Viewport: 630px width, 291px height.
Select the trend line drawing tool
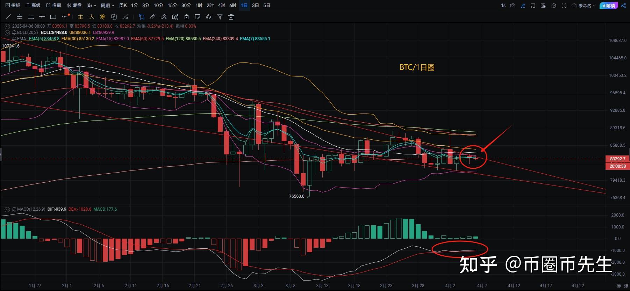(x=8, y=17)
